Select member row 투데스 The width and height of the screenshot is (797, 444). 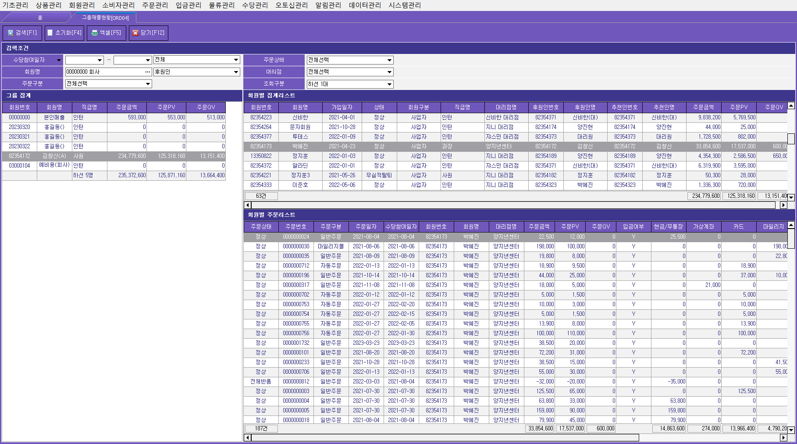point(516,137)
